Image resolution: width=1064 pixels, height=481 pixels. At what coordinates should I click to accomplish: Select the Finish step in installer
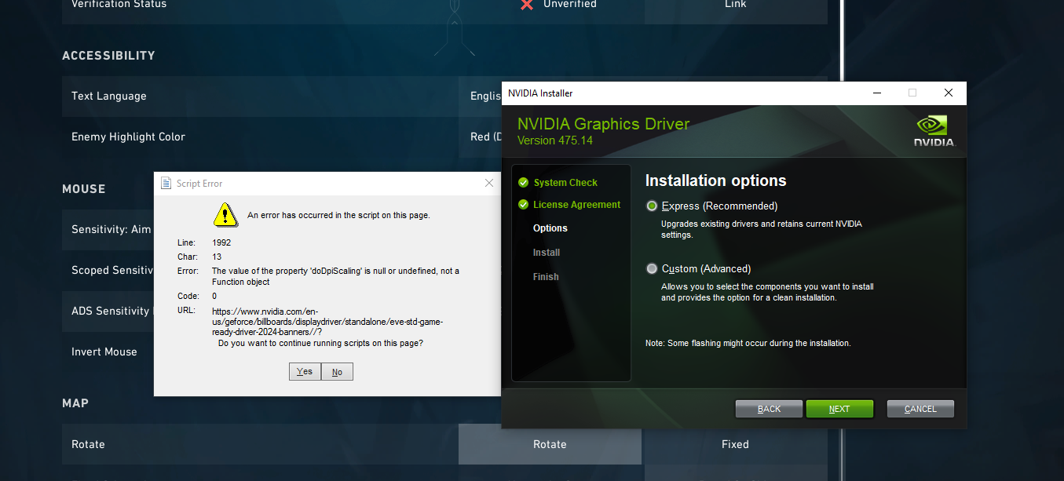point(546,277)
